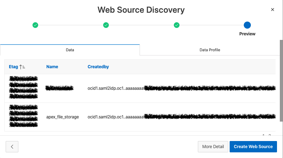The height and width of the screenshot is (158, 283).
Task: Click the second completed wizard step checkmark
Action: tap(106, 25)
